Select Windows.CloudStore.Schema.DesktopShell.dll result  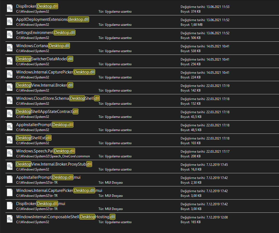[x=58, y=98]
